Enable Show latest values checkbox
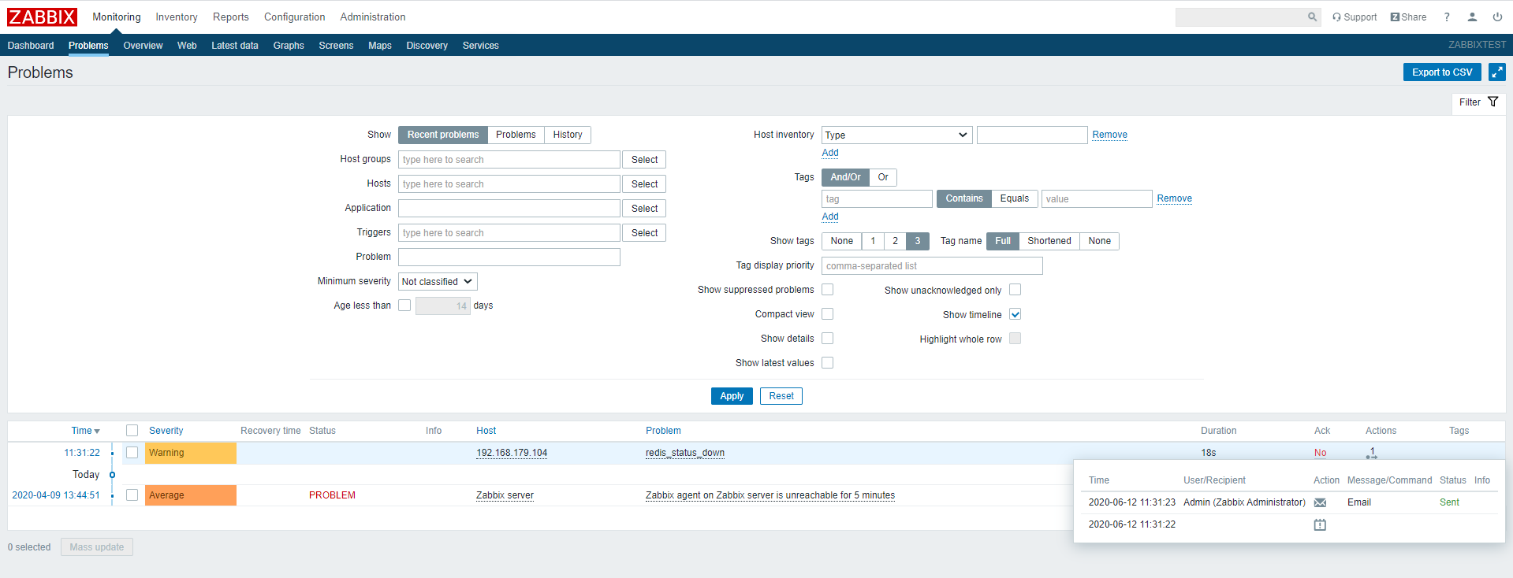This screenshot has width=1513, height=578. (827, 363)
